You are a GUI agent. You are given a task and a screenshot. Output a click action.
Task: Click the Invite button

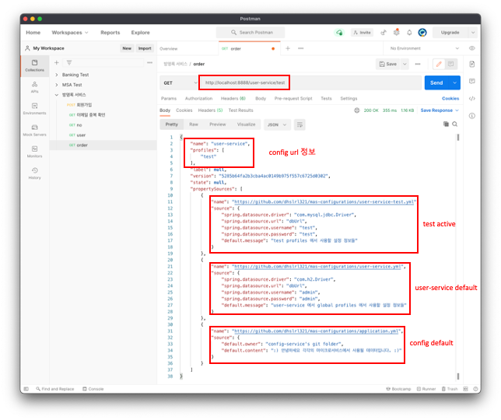[362, 32]
